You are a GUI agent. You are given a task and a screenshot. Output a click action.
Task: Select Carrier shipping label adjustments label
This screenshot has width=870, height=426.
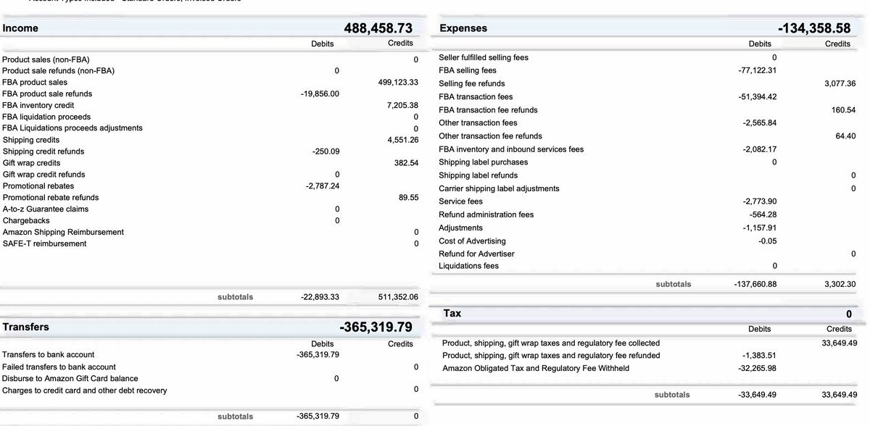point(499,188)
